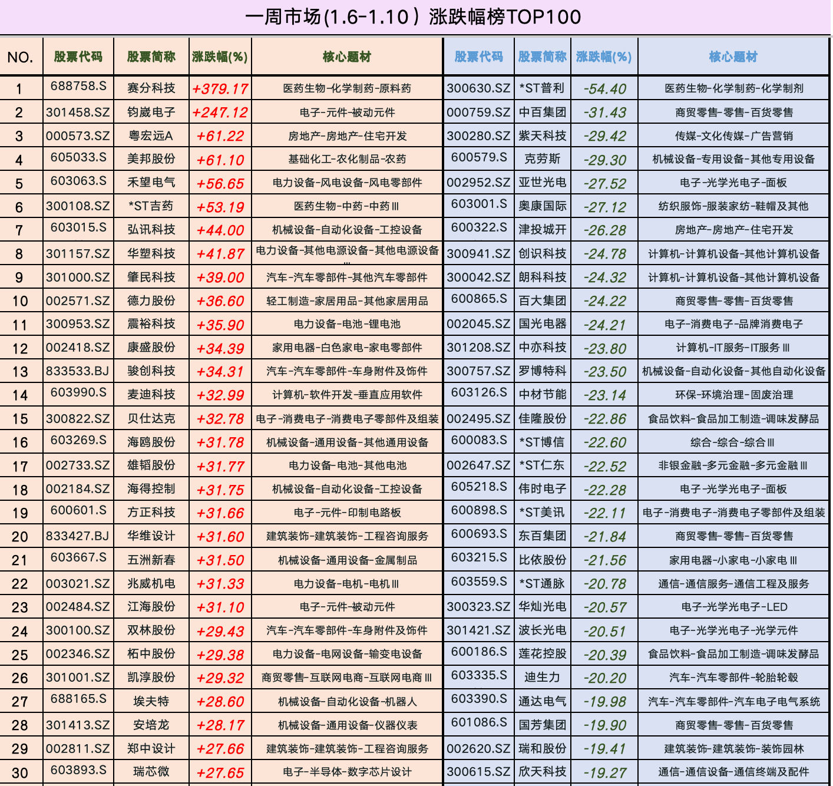Click 郑中设计 stock name

click(x=151, y=748)
